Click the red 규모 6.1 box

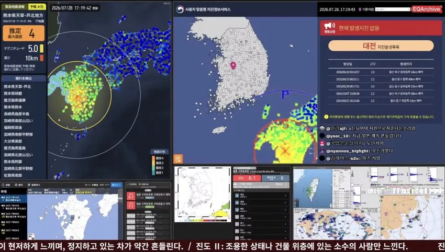(247, 178)
